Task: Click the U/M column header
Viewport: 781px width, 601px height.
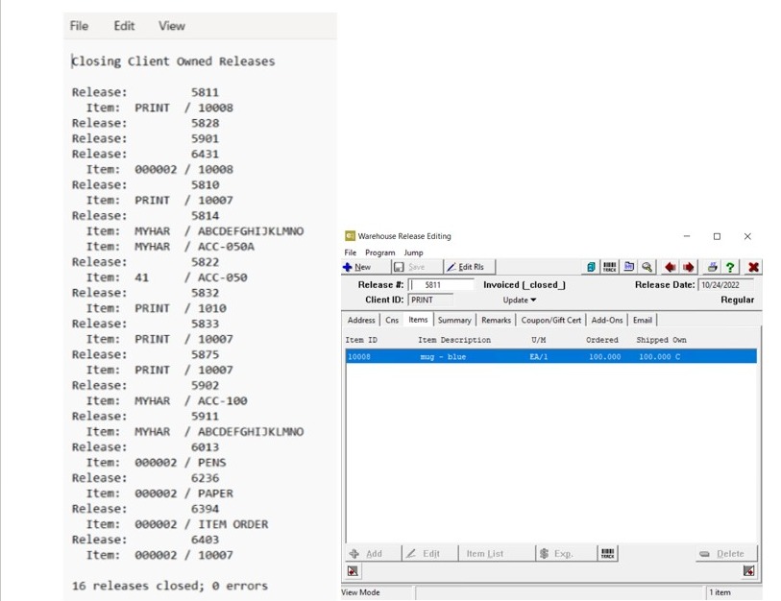Action: click(x=538, y=340)
